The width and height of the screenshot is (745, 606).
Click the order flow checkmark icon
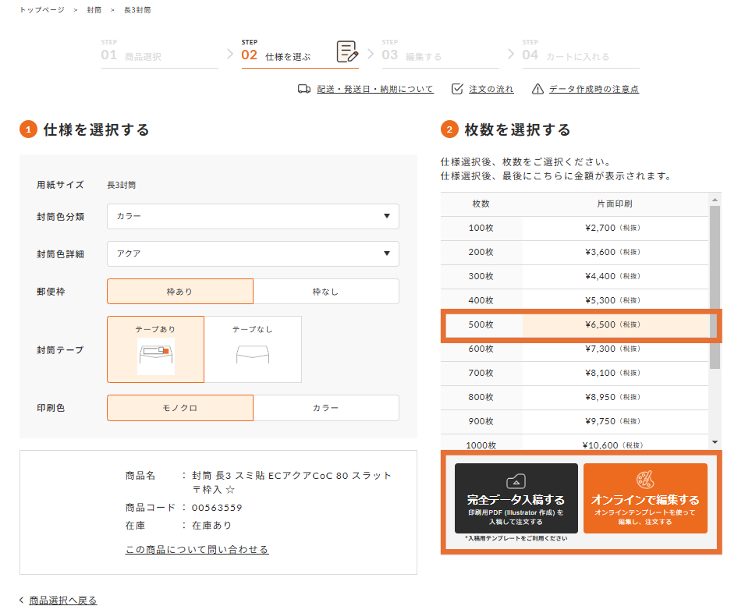pyautogui.click(x=458, y=89)
